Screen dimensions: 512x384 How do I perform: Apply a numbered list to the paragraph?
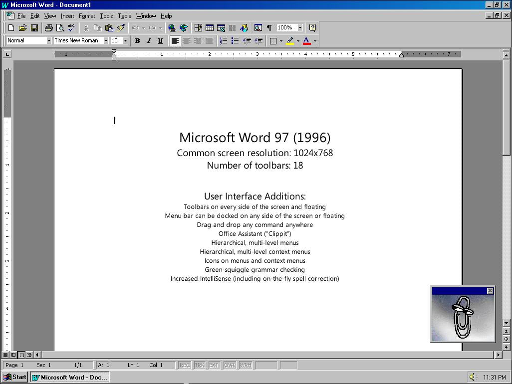(224, 41)
